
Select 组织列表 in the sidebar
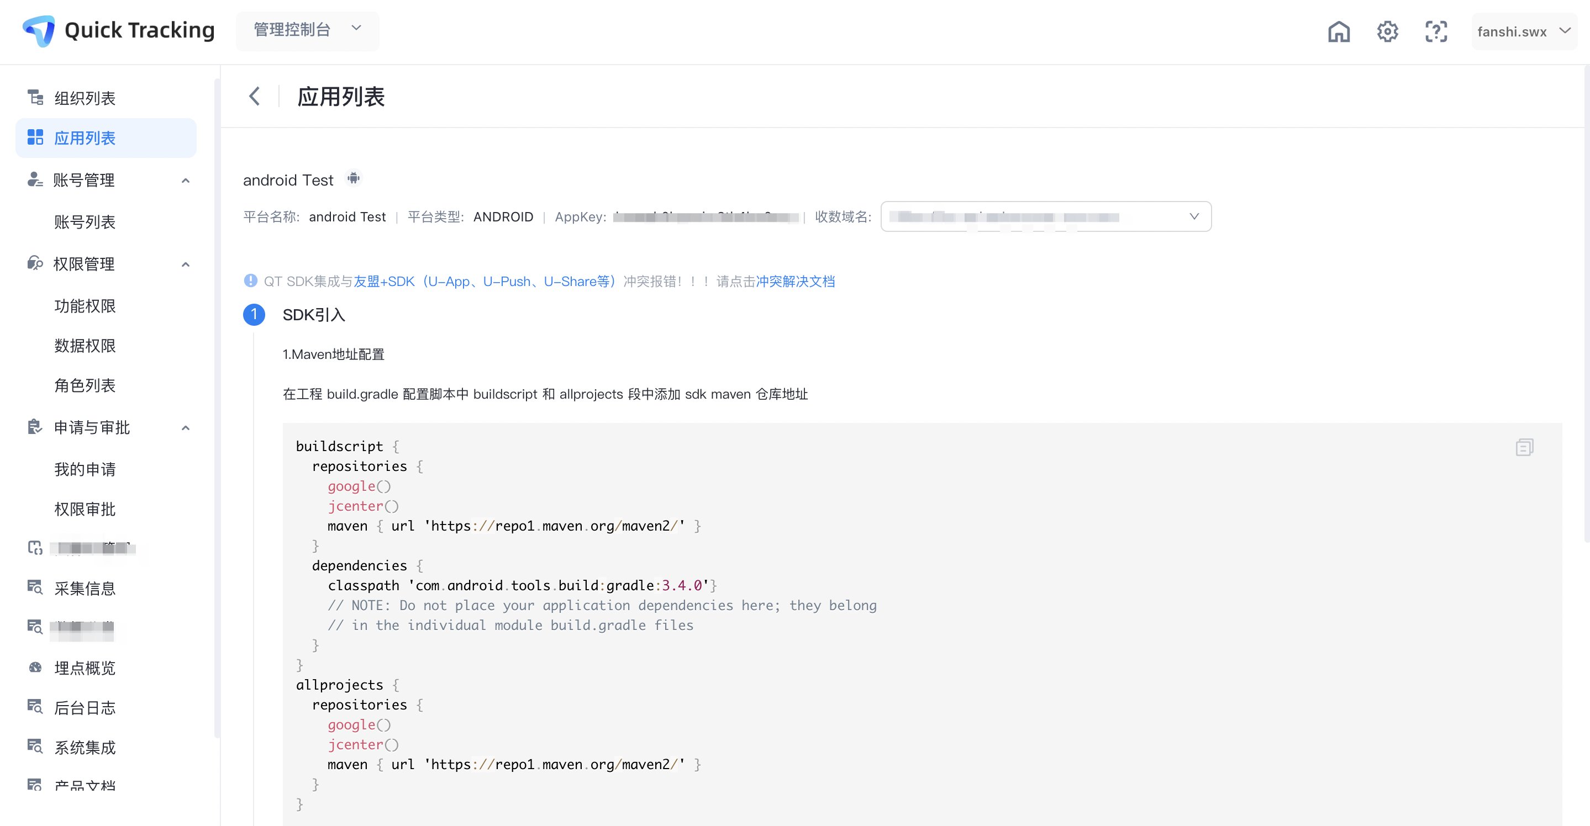[85, 98]
